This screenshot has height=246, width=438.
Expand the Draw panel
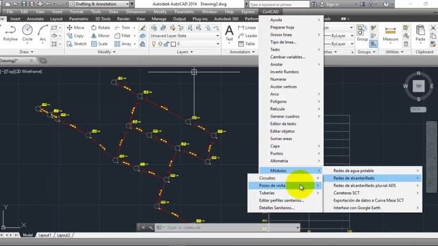tap(26, 52)
